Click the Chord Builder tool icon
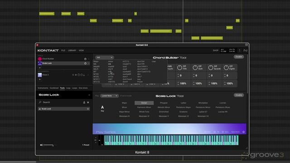Image resolution: width=290 pixels, height=163 pixels. (40, 59)
